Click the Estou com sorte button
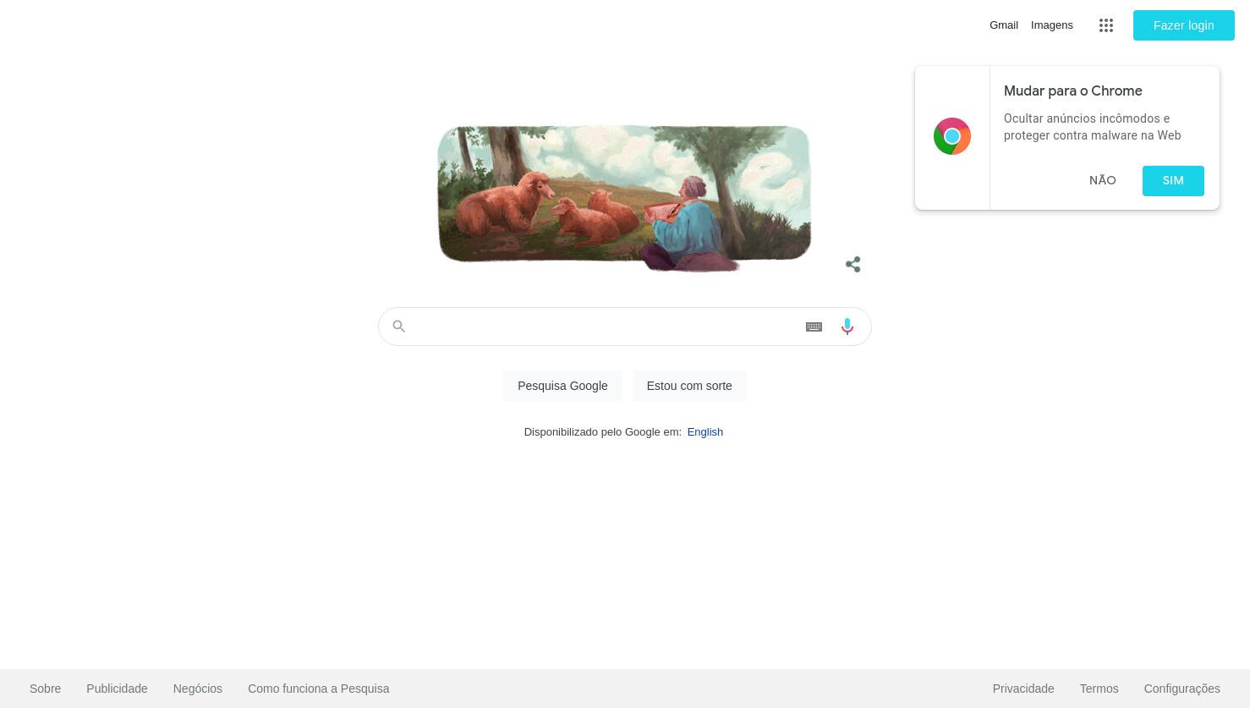 click(689, 386)
